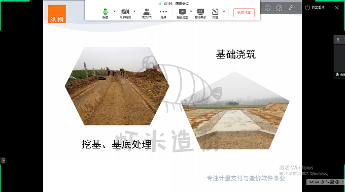Expand the annotation options arrow

tap(224, 11)
